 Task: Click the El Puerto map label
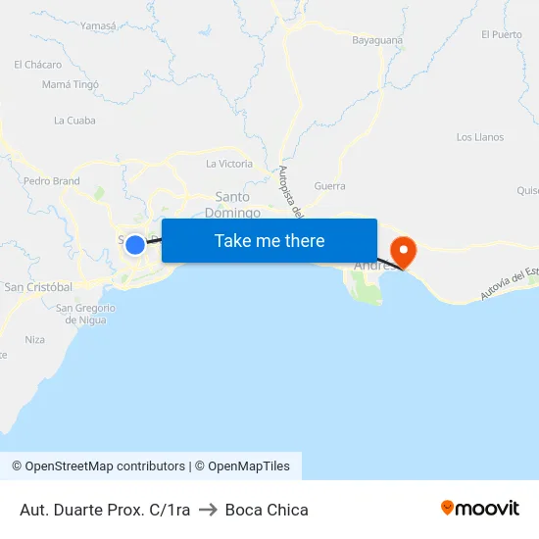pyautogui.click(x=501, y=34)
